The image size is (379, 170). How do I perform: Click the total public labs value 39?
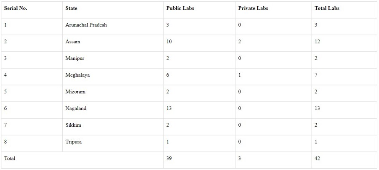pos(169,159)
